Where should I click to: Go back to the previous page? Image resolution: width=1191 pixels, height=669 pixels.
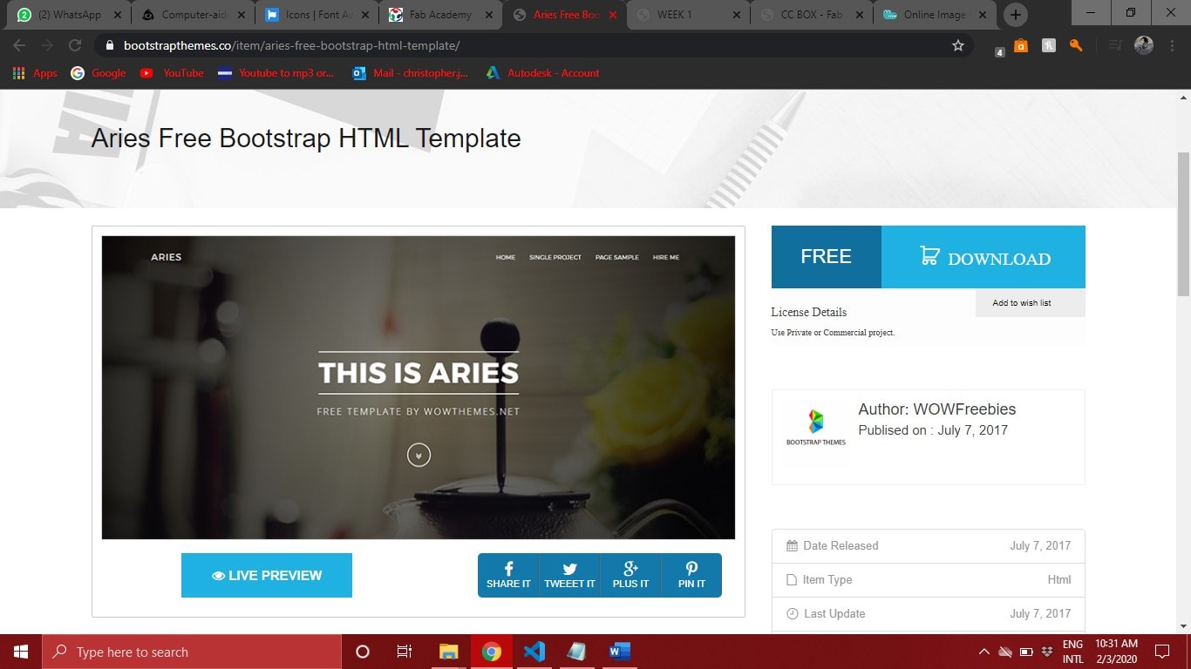point(19,45)
